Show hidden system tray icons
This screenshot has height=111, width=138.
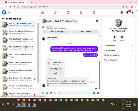[120, 104]
